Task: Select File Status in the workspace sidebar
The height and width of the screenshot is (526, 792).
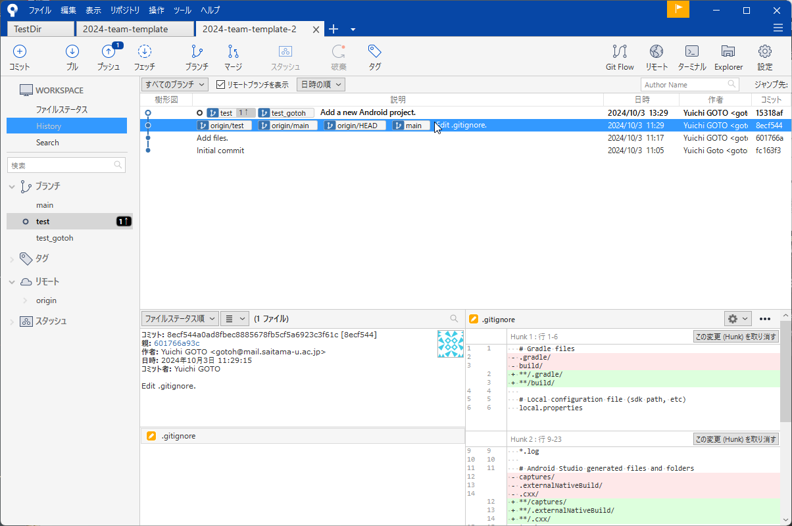Action: [62, 110]
